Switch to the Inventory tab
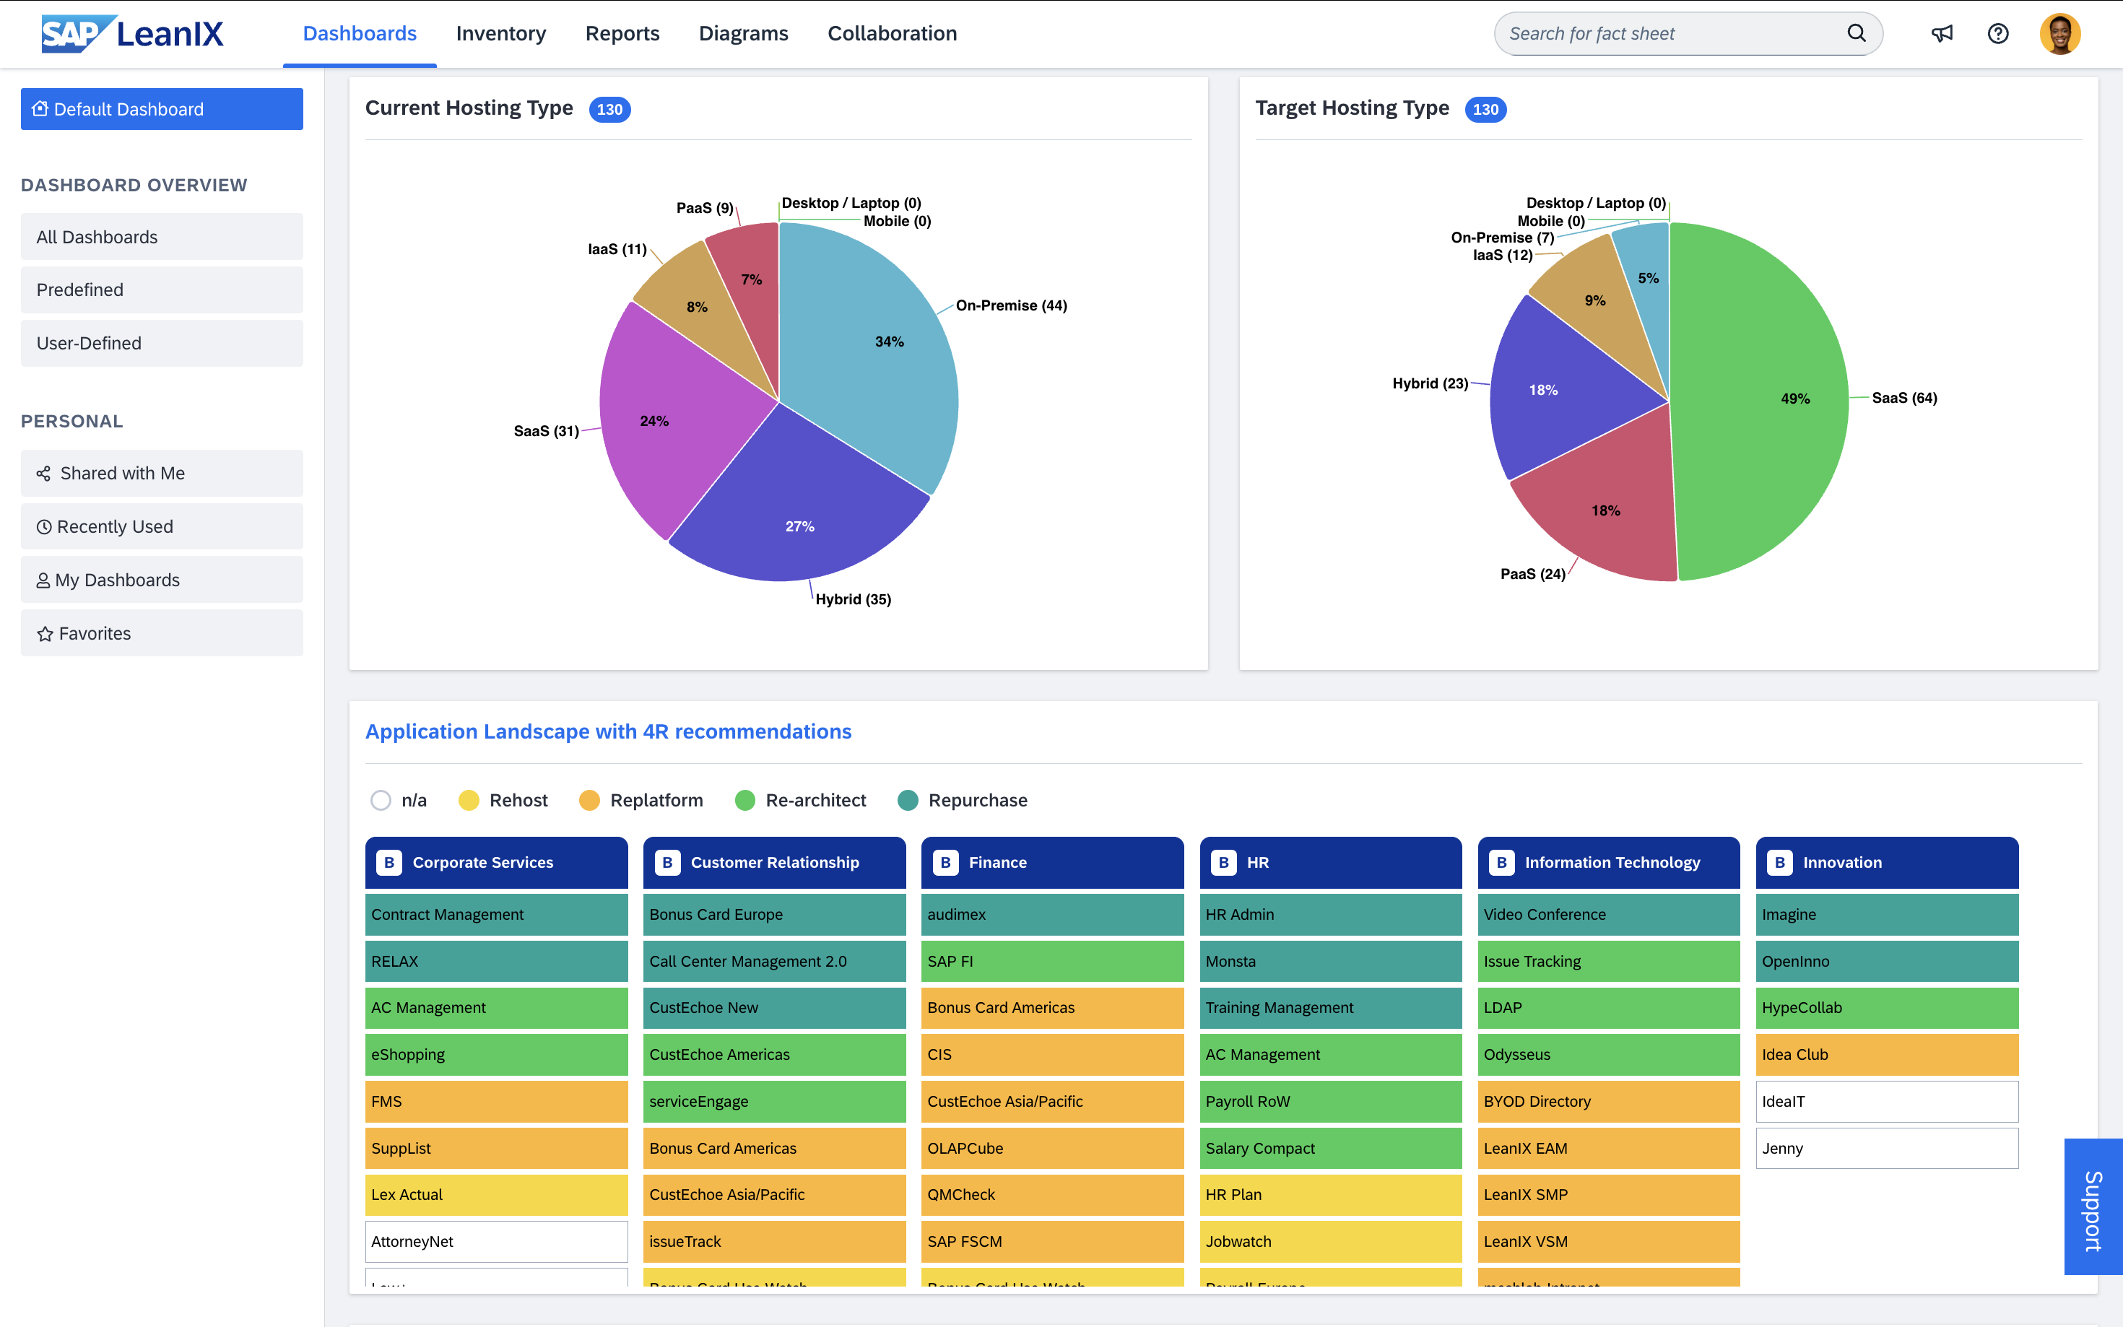Screen dimensions: 2123x1327 [x=500, y=33]
